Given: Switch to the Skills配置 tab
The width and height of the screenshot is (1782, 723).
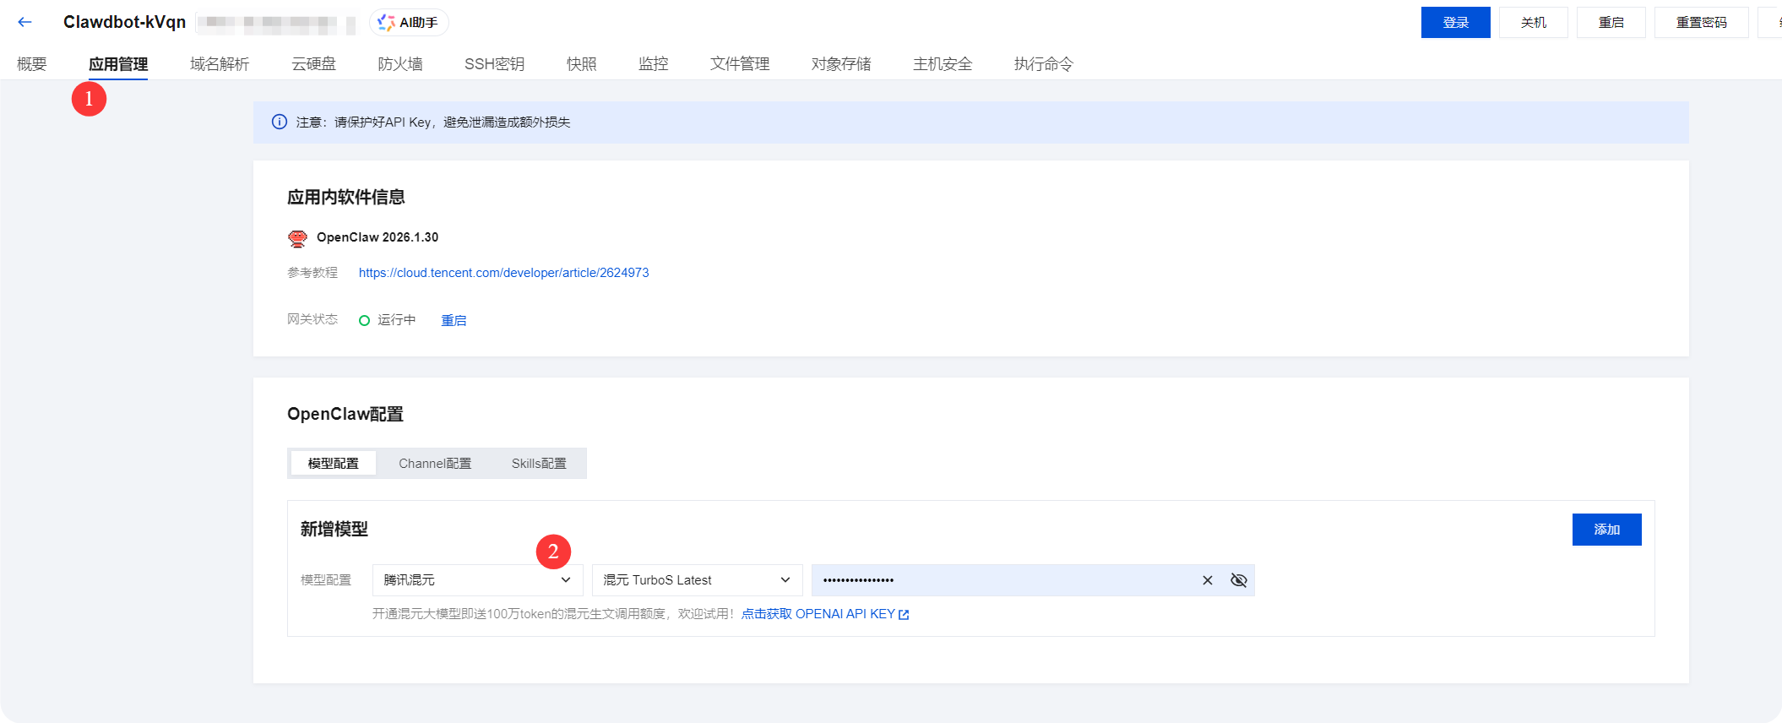Looking at the screenshot, I should pos(539,463).
